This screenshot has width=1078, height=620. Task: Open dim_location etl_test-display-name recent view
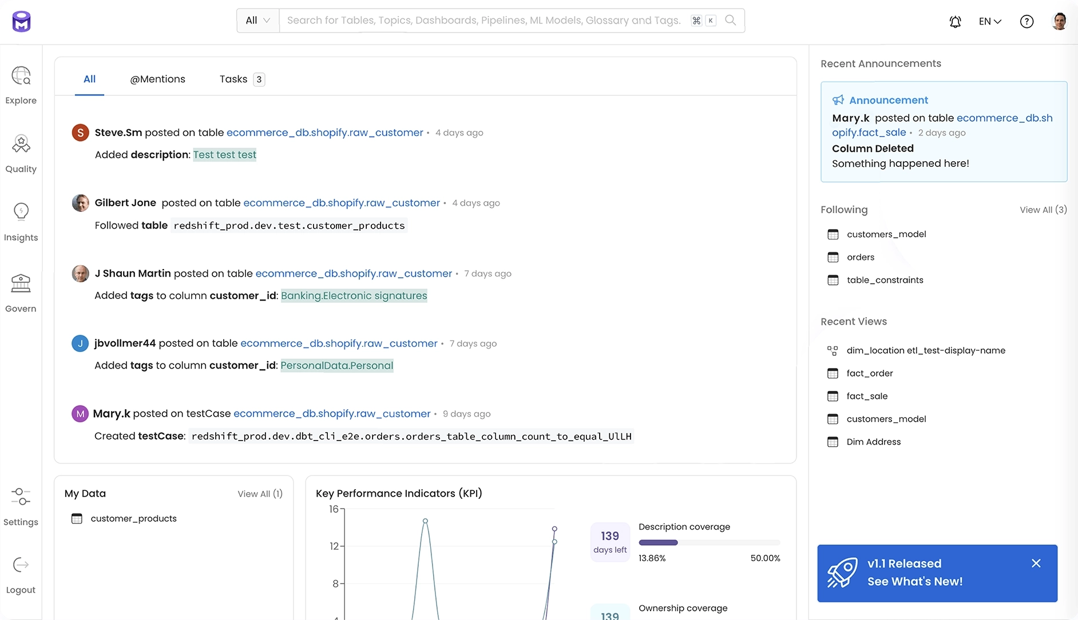coord(926,350)
